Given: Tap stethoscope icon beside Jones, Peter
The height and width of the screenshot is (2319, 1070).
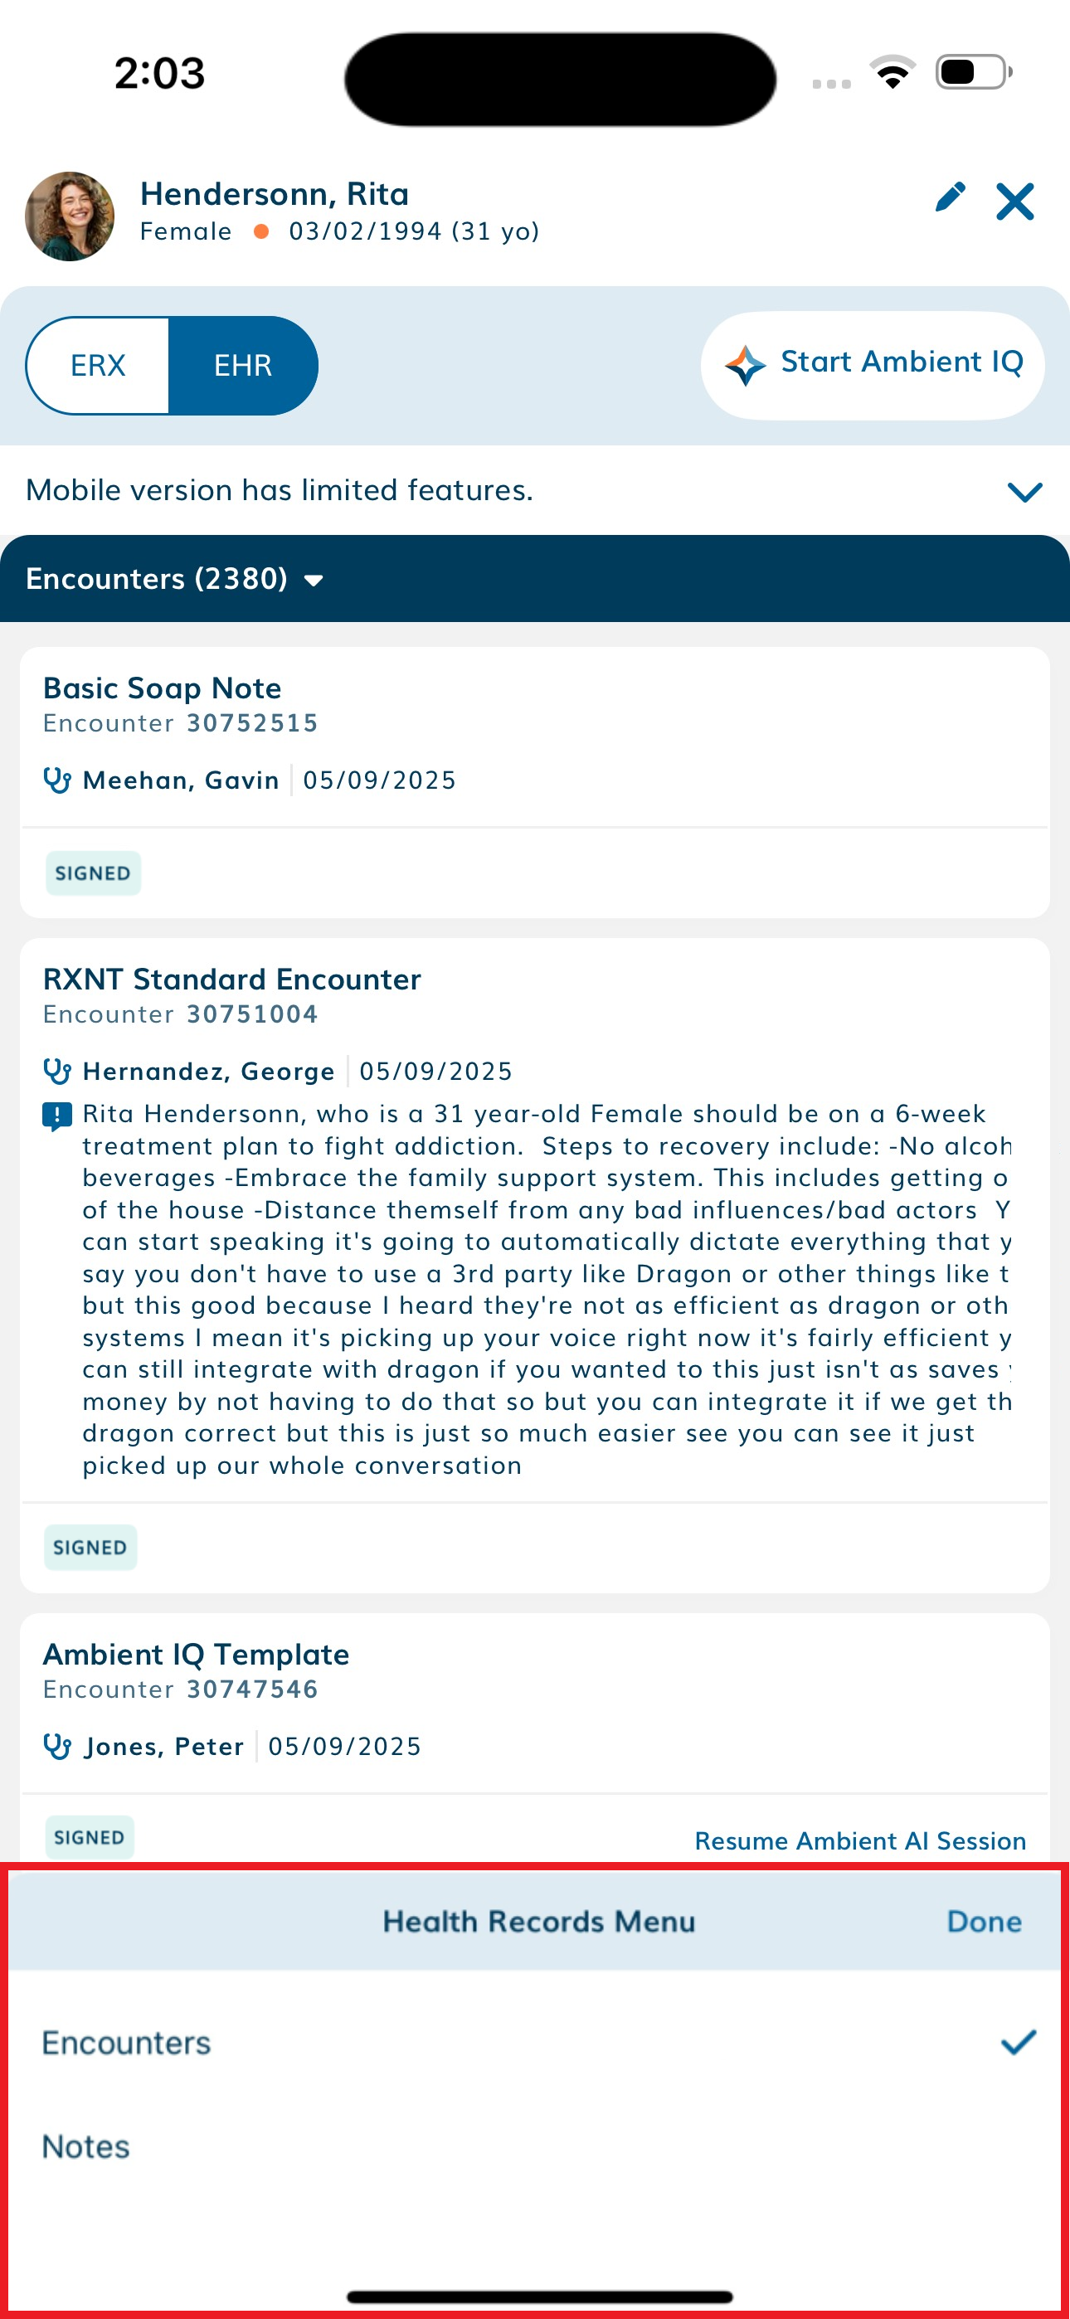Looking at the screenshot, I should (56, 1746).
